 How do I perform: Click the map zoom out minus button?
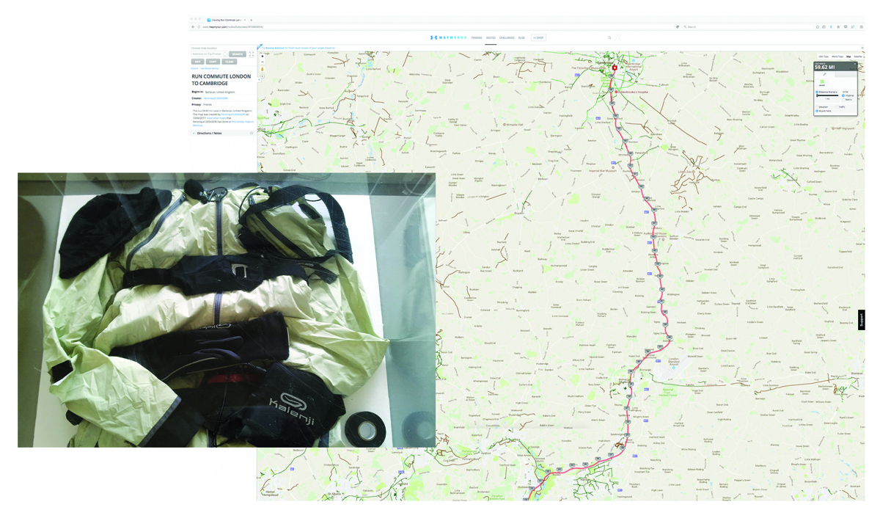pyautogui.click(x=263, y=62)
